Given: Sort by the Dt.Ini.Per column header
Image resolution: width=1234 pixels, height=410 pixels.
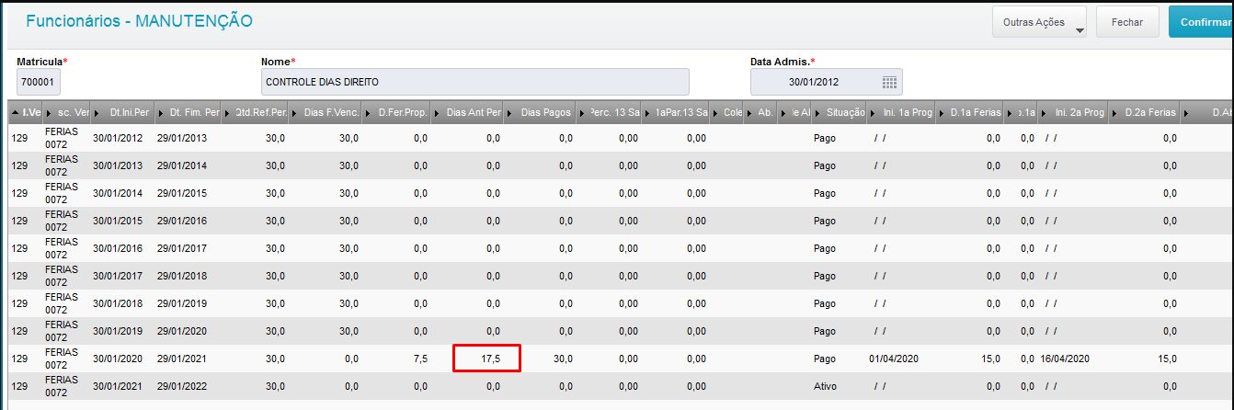Looking at the screenshot, I should coord(124,112).
